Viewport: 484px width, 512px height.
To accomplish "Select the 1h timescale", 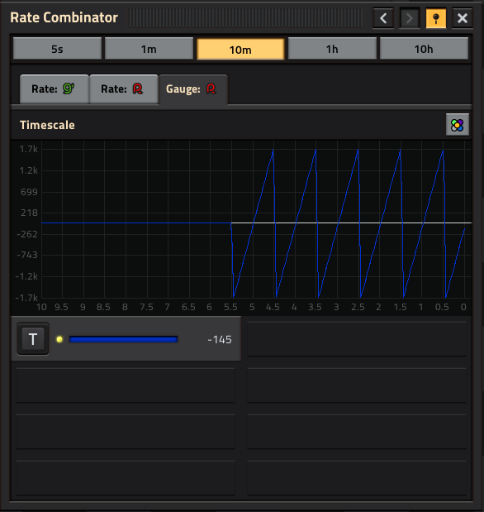I will (332, 49).
